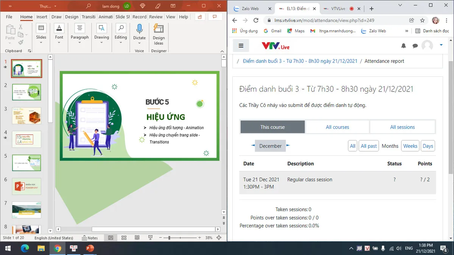Open the Slides dropdown in the ribbon

[41, 33]
